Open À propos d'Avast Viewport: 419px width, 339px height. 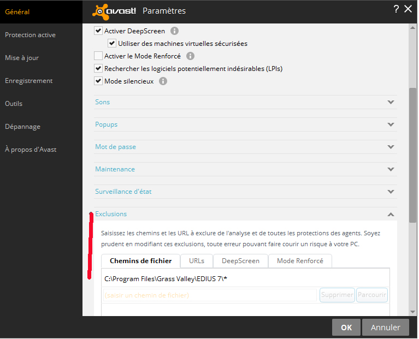coord(31,150)
